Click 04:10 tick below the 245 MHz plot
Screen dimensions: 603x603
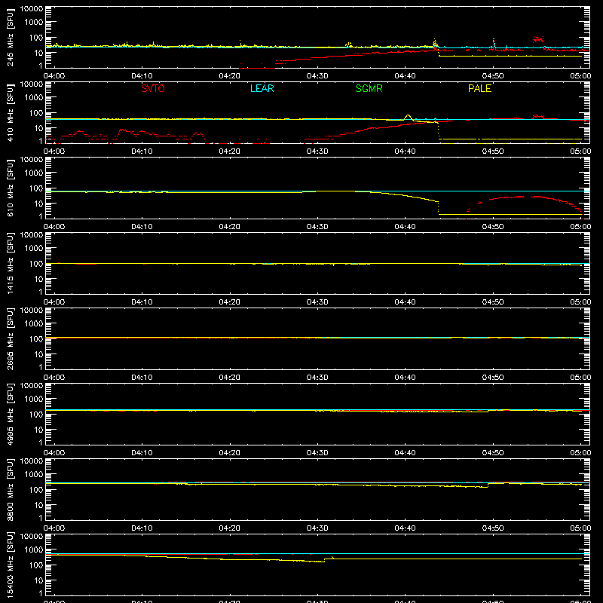(x=142, y=76)
